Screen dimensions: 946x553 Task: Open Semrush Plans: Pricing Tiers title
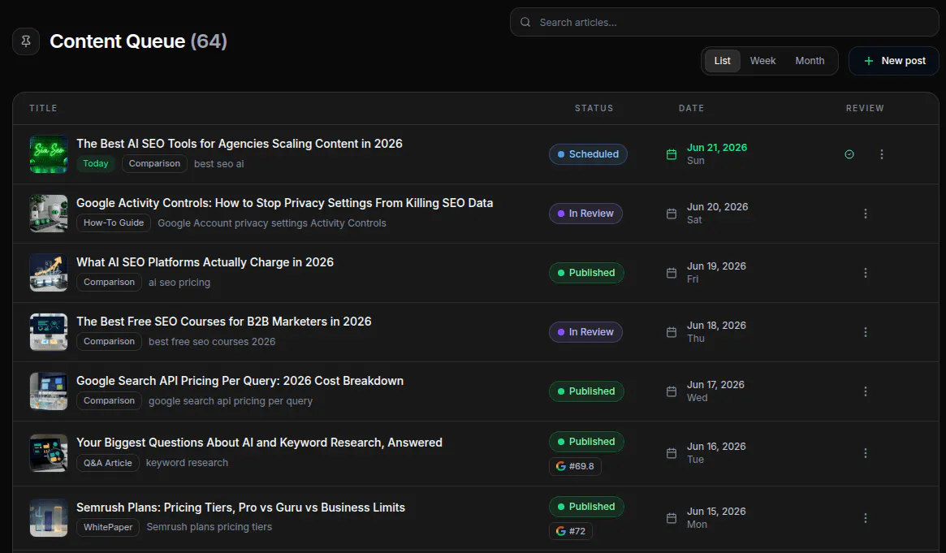coord(240,508)
